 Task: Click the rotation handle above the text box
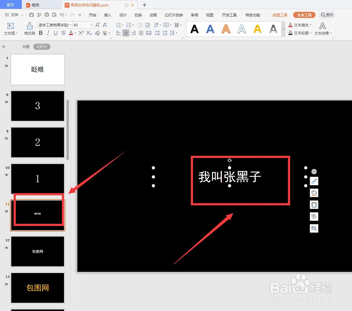coord(229,160)
